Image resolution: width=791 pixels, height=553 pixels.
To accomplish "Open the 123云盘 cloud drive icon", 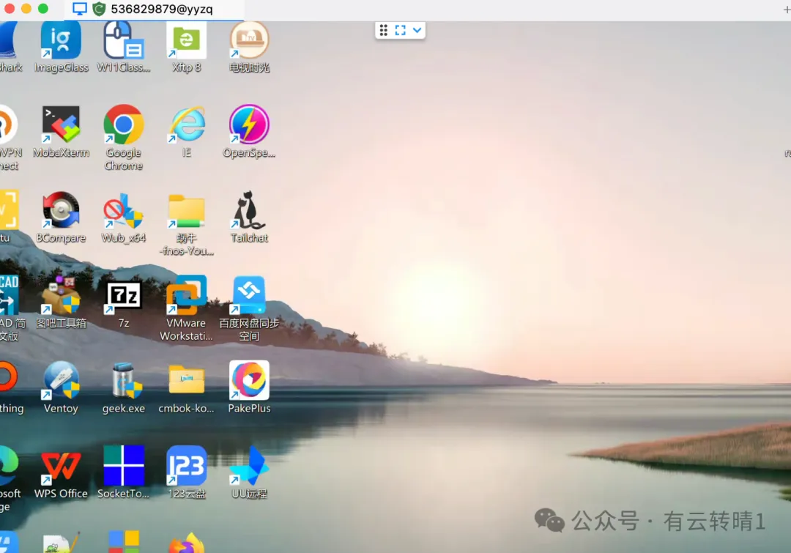I will click(x=186, y=466).
